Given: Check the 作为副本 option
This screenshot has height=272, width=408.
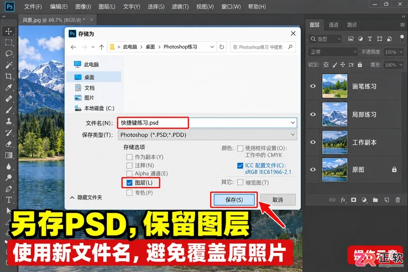Looking at the screenshot, I should click(129, 157).
